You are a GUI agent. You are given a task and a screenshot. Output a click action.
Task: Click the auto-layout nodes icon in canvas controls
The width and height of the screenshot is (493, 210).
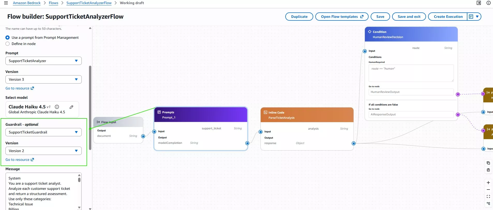(488, 204)
